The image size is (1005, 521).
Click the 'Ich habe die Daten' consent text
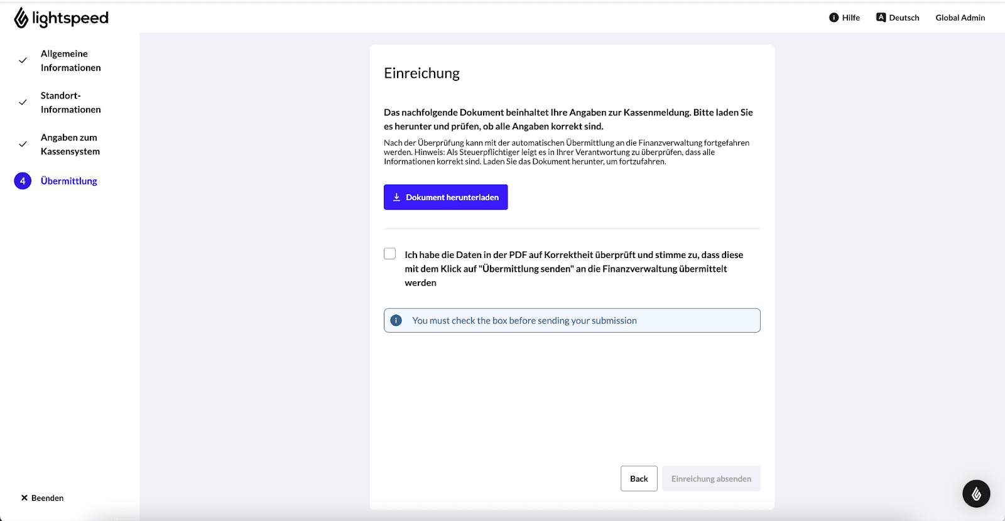(573, 269)
